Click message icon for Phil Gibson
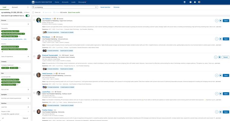The height and width of the screenshot is (121, 230). coord(220,39)
